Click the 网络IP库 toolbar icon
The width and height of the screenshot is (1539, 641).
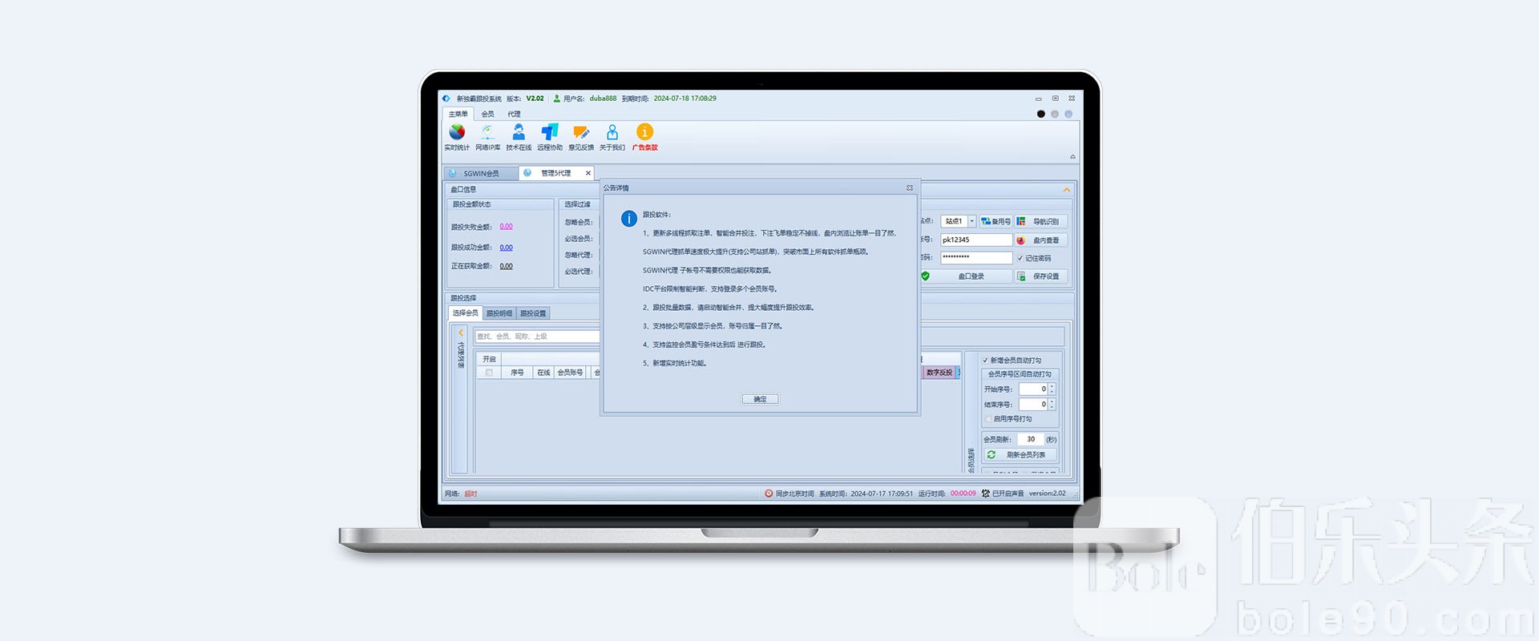[487, 132]
